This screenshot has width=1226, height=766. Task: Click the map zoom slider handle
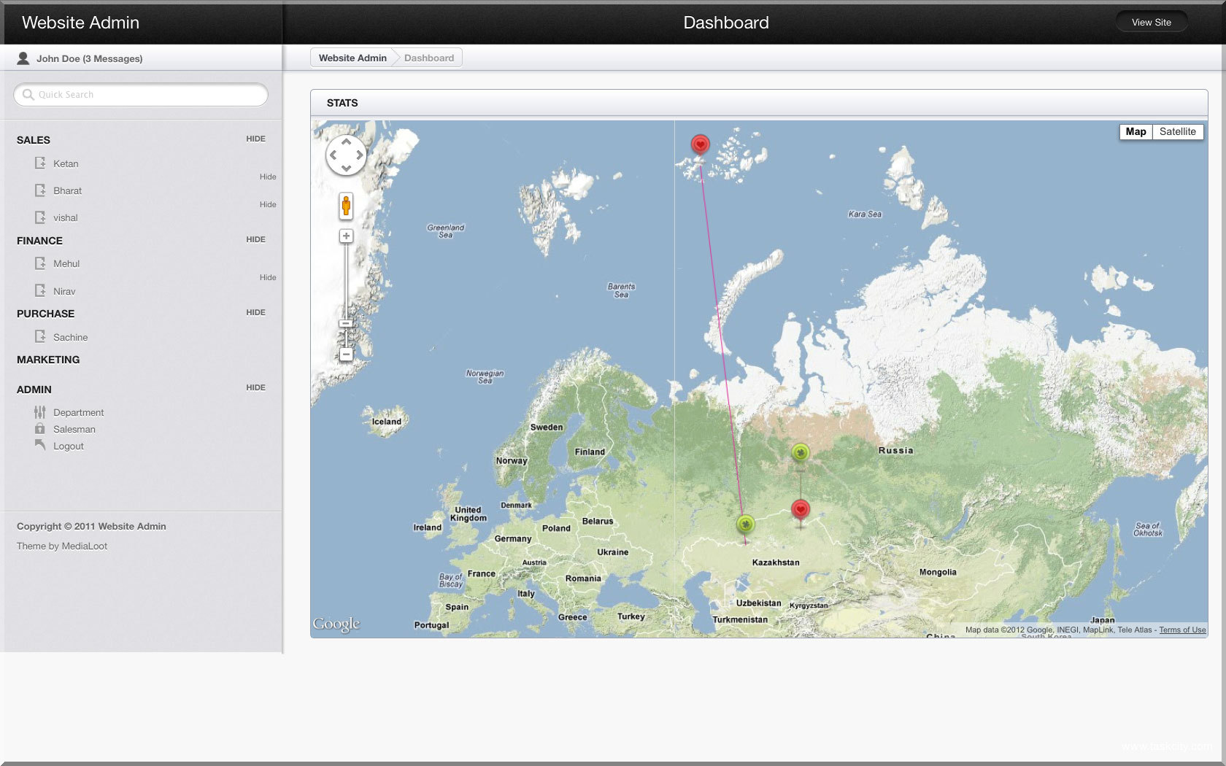pyautogui.click(x=346, y=323)
